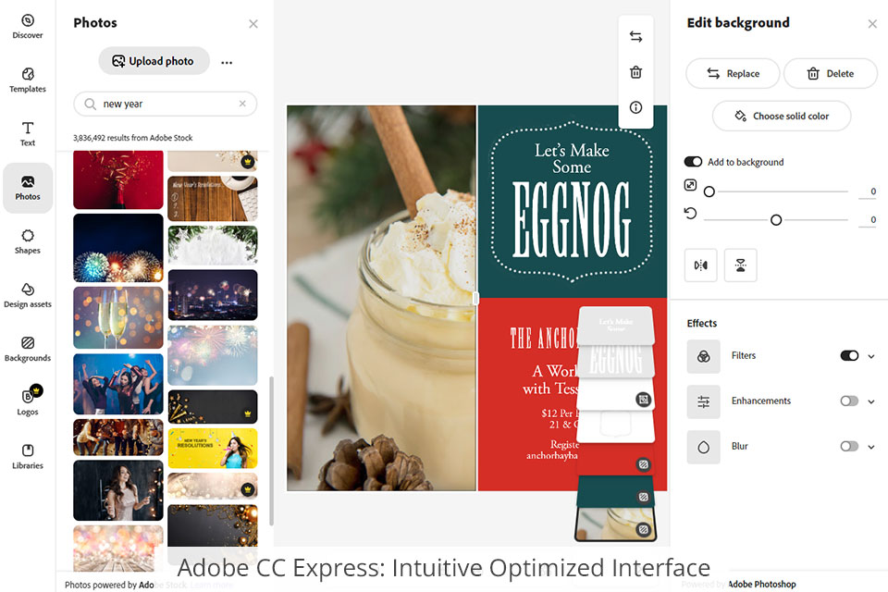Click the scale resize icon
This screenshot has width=888, height=592.
pos(690,185)
